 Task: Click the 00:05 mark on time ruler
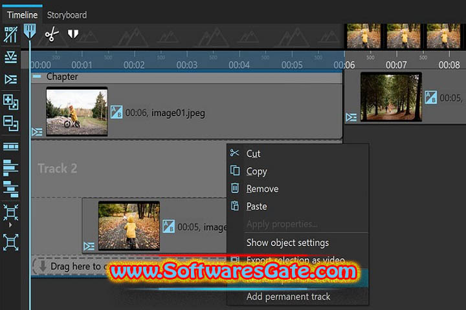(292, 65)
